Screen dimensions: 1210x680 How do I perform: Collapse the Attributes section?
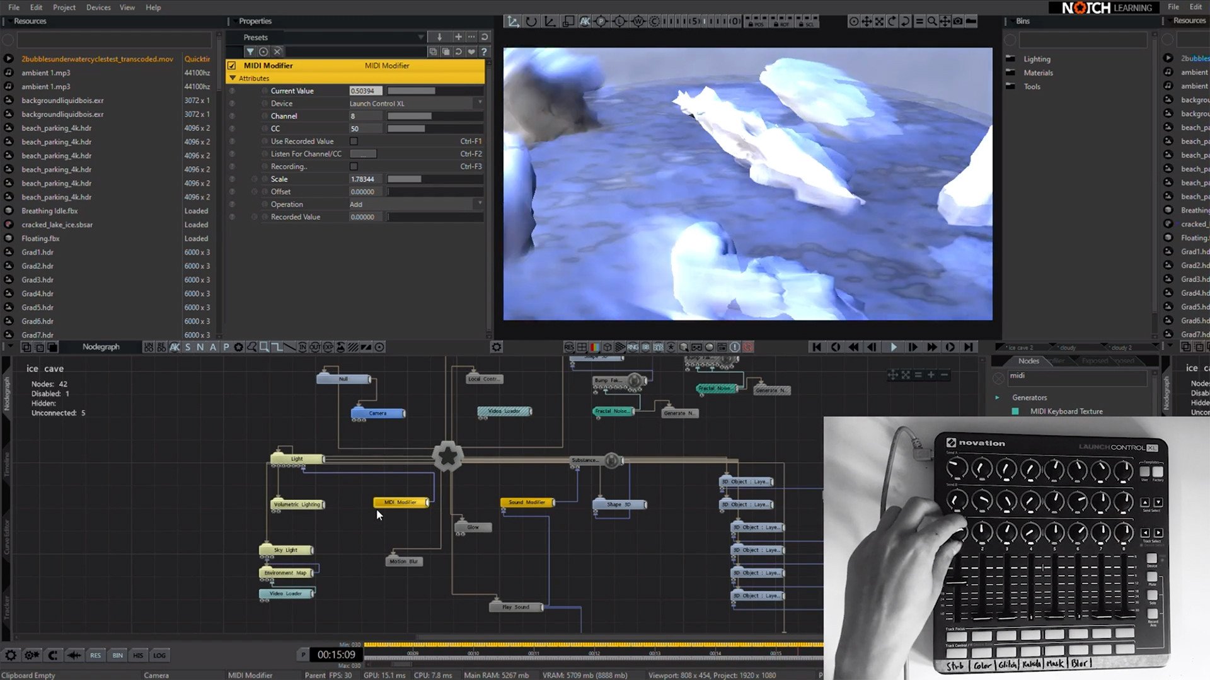pos(233,78)
